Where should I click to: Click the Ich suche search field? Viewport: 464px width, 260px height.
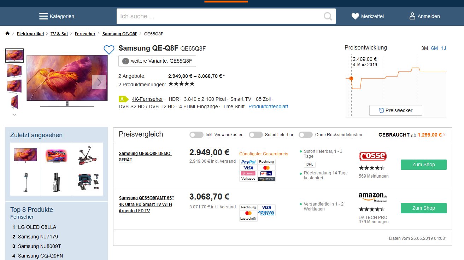point(219,16)
